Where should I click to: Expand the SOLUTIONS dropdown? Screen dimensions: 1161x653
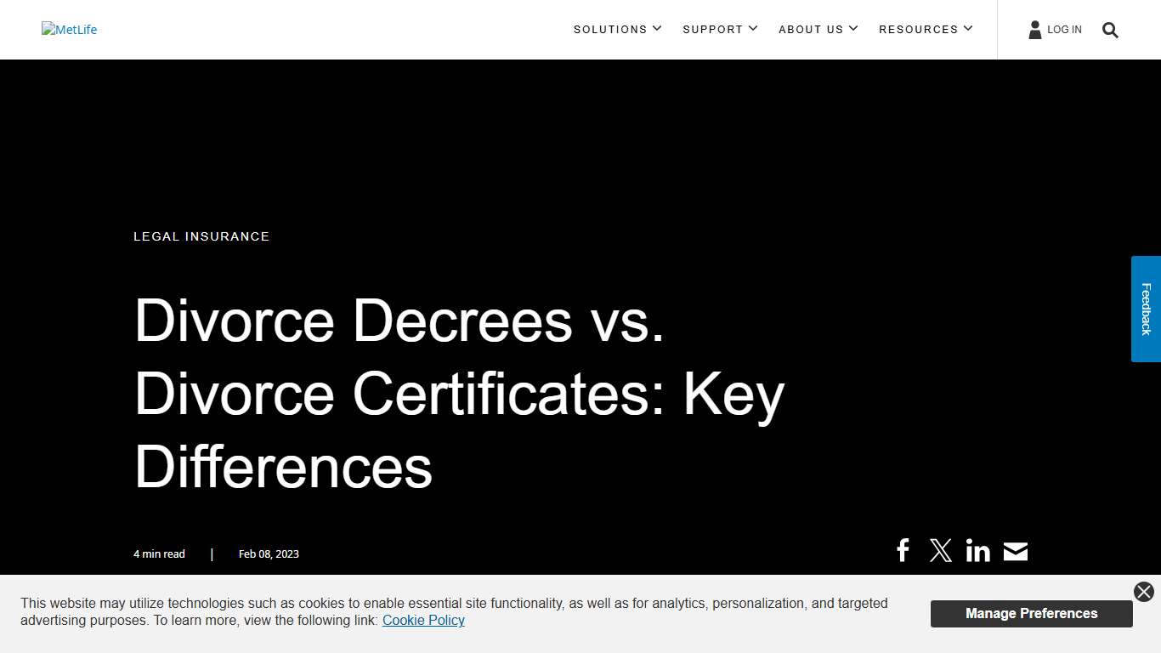click(x=618, y=29)
